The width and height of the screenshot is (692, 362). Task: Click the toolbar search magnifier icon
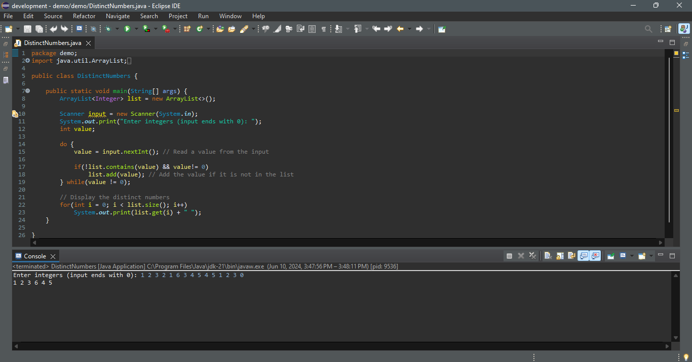point(648,29)
